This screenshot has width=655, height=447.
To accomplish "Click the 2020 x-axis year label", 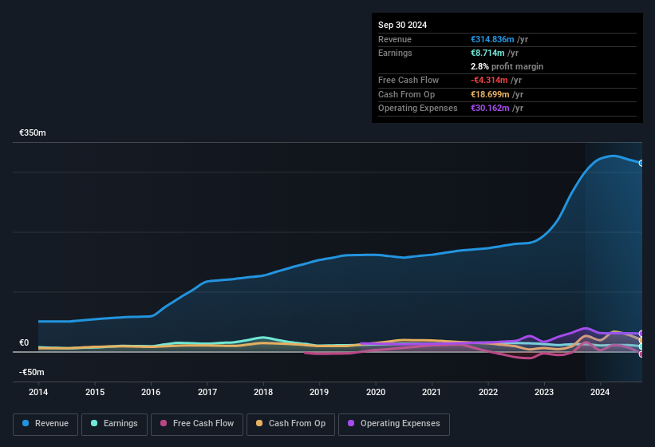I will coord(376,392).
